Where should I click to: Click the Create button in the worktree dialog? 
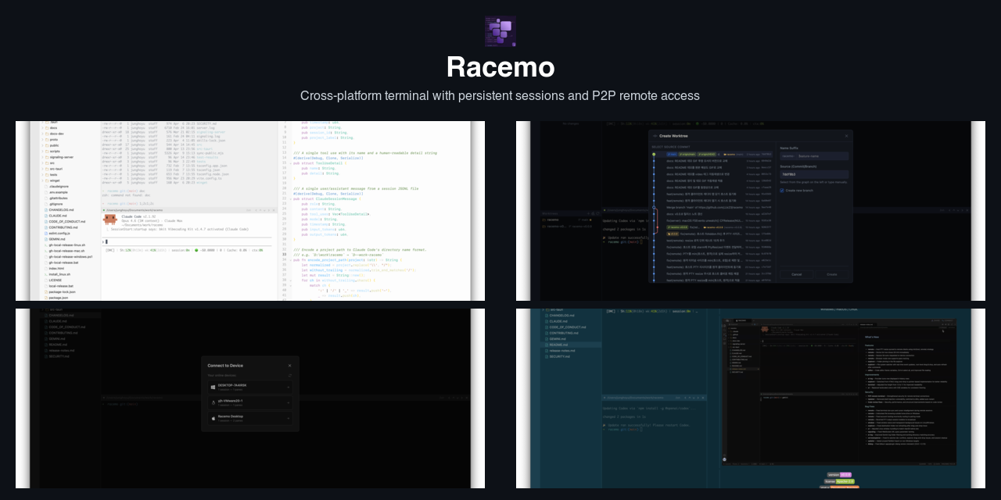click(x=831, y=274)
